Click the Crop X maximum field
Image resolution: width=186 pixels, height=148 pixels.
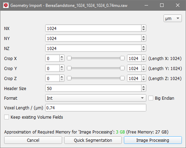point(134,58)
